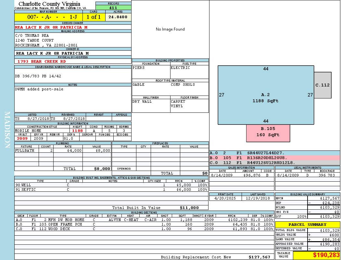Select the gray C.112 sketch area
The image size is (341, 260).
pos(322,85)
